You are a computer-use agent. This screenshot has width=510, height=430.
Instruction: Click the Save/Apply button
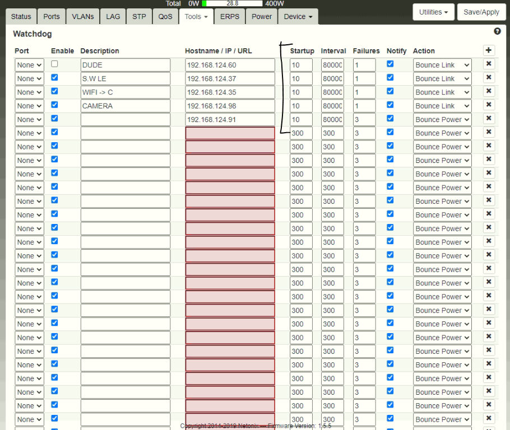click(481, 12)
